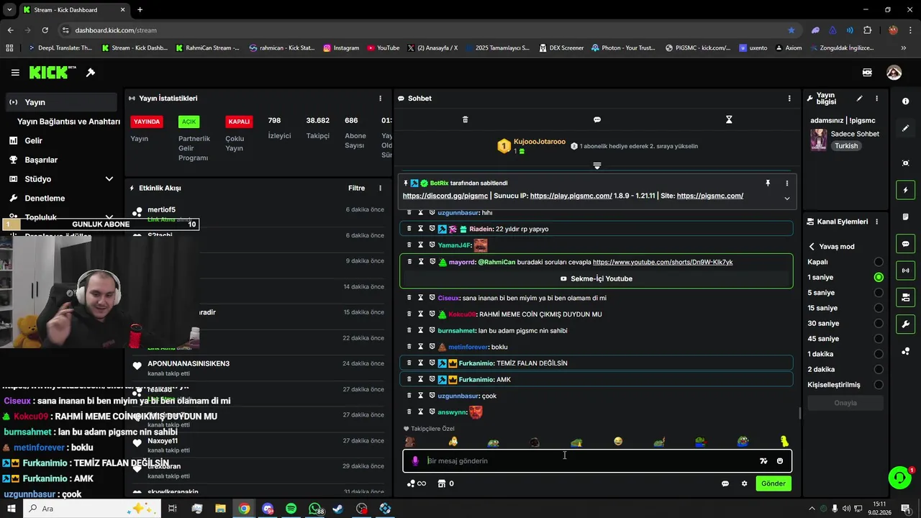
Task: Click the pencil icon in the right sidebar
Action: [905, 128]
